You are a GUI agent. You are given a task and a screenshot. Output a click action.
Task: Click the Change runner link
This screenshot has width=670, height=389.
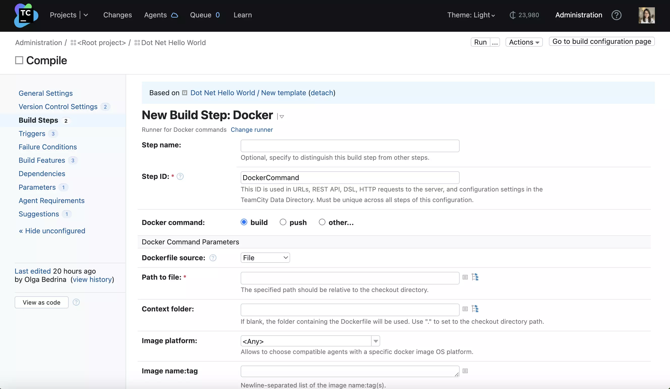[252, 129]
